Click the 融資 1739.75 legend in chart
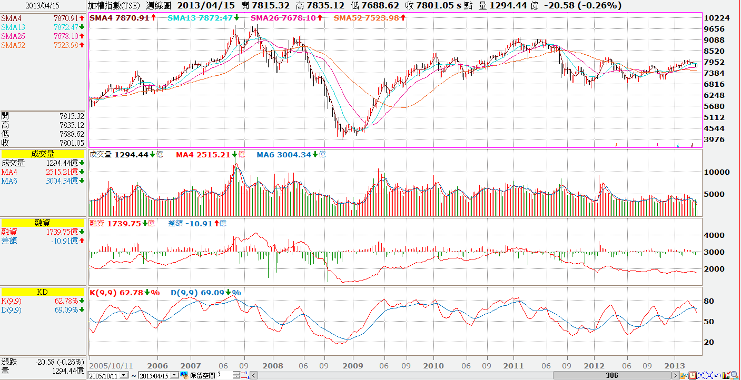This screenshot has width=741, height=380. (123, 223)
